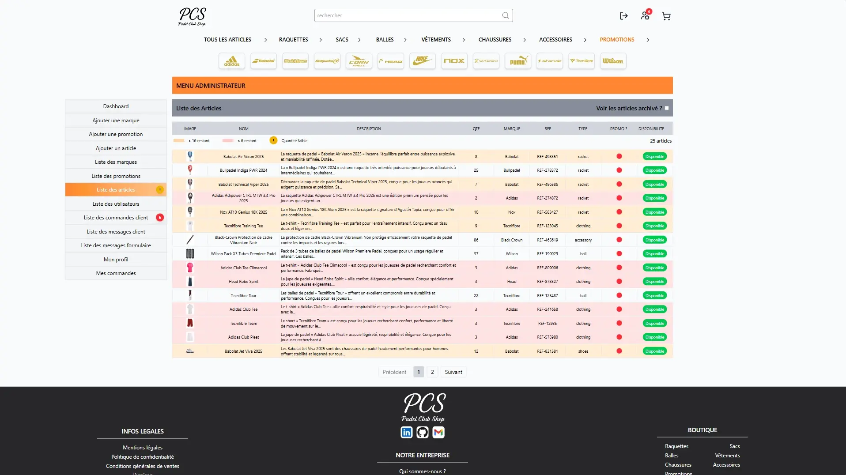Open the Puma brand logo
Viewport: 846px width, 475px height.
point(518,61)
